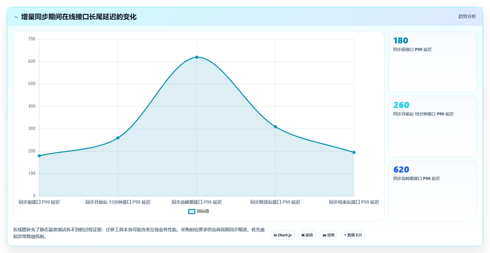This screenshot has width=490, height=253.
Task: Click the data point for 同步结束后接口
Action: tap(354, 152)
